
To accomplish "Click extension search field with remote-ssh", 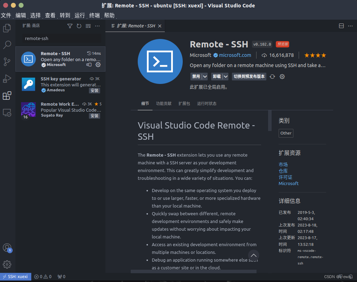I will point(61,39).
